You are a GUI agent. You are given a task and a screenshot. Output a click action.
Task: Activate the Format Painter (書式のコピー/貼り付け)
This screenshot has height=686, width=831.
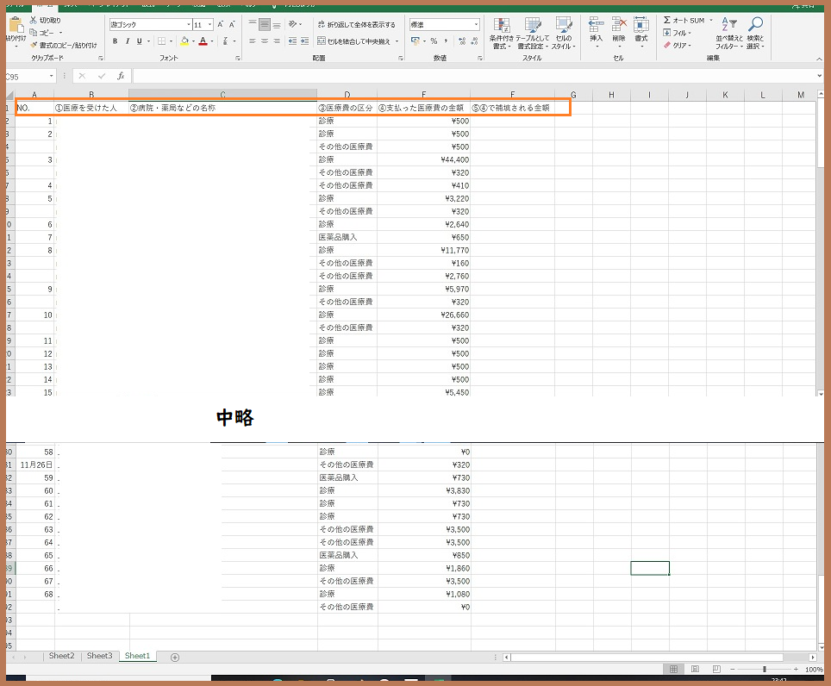64,45
